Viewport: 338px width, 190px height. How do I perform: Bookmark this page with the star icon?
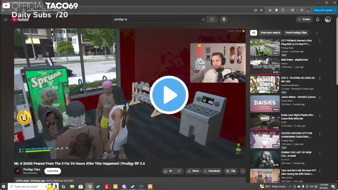[261, 10]
